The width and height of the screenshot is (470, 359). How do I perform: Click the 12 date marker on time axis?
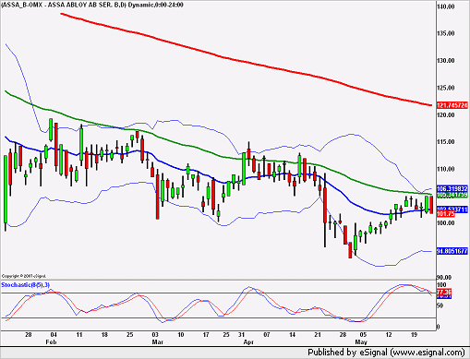(389, 335)
